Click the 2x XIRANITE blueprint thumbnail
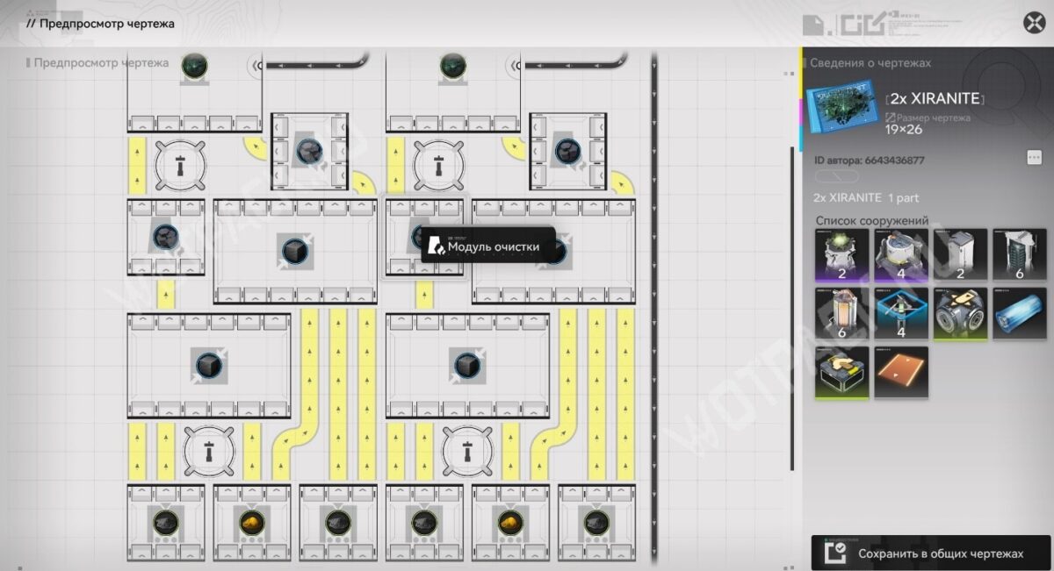Viewport: 1054px width, 571px height. [x=841, y=107]
